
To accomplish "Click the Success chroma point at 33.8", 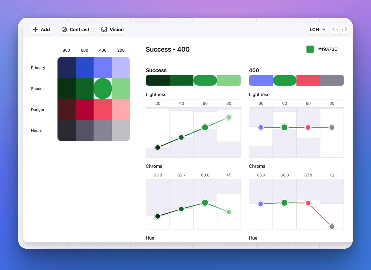I will tap(158, 216).
